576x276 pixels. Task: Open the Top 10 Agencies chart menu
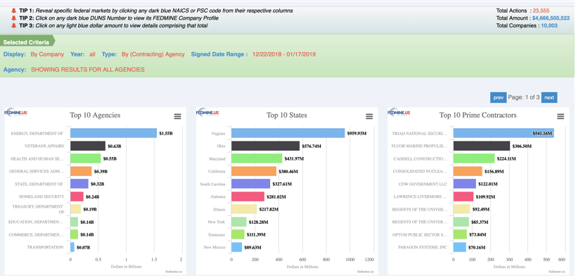pos(177,116)
